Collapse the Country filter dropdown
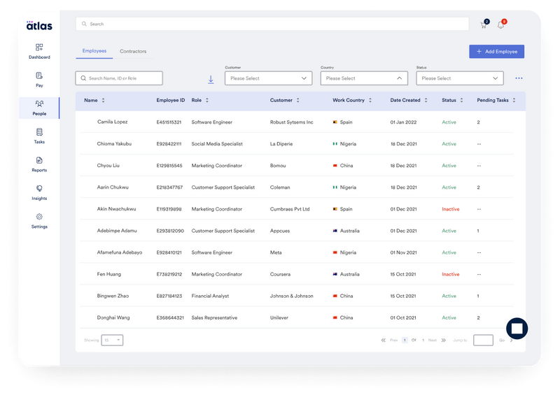The height and width of the screenshot is (395, 560). [364, 78]
